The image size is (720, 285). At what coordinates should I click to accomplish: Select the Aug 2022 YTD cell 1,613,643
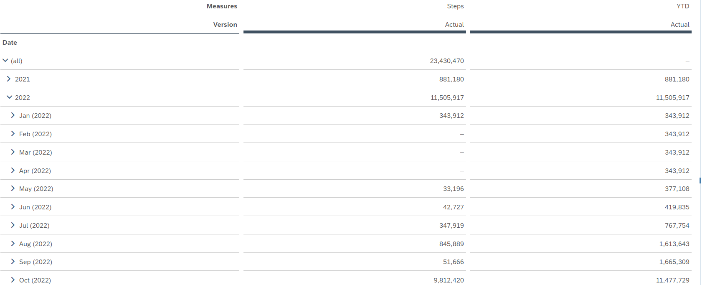tap(674, 244)
